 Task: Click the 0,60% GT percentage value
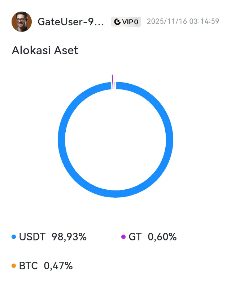pyautogui.click(x=162, y=237)
